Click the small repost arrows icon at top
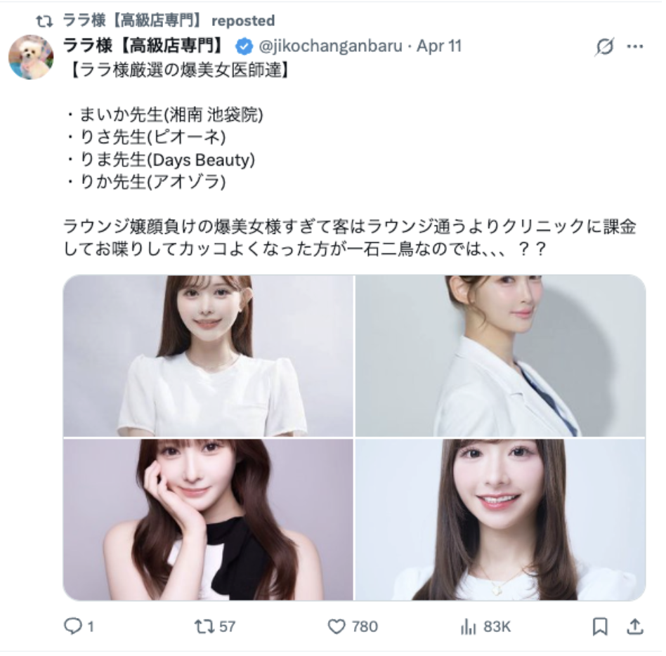The image size is (666, 656). click(44, 21)
